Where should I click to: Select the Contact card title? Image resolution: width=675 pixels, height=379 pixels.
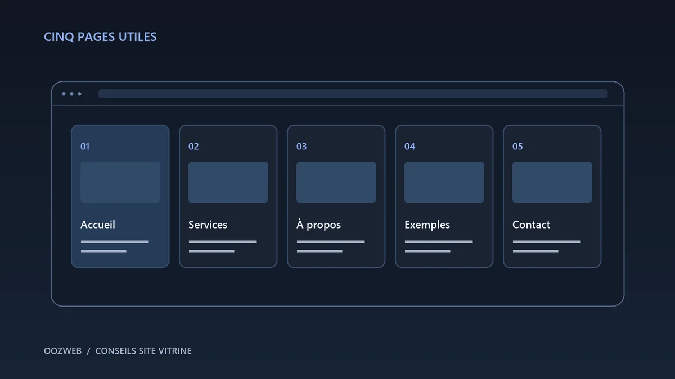[531, 225]
